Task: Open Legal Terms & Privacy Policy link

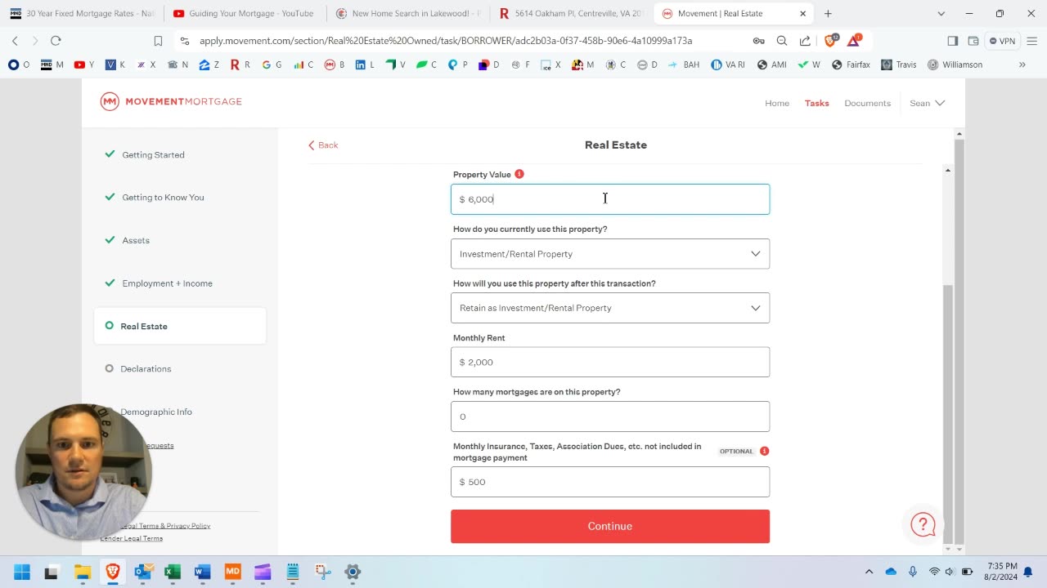Action: 164,526
